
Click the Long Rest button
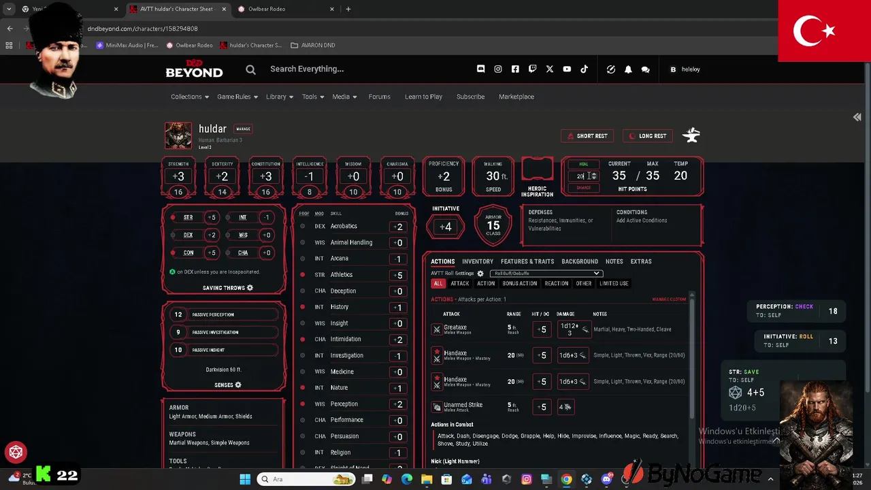click(x=647, y=136)
